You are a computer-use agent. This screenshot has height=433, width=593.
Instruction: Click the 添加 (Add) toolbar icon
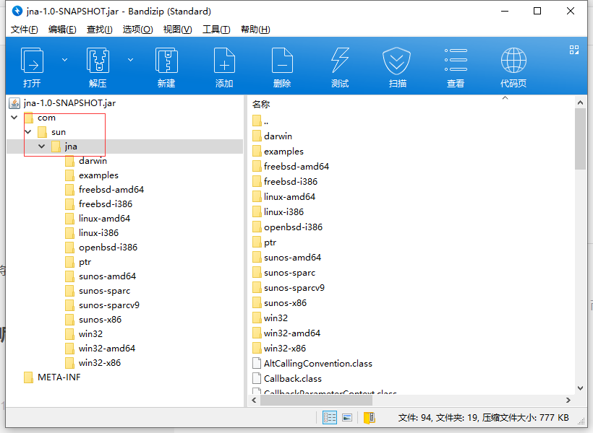tap(224, 60)
